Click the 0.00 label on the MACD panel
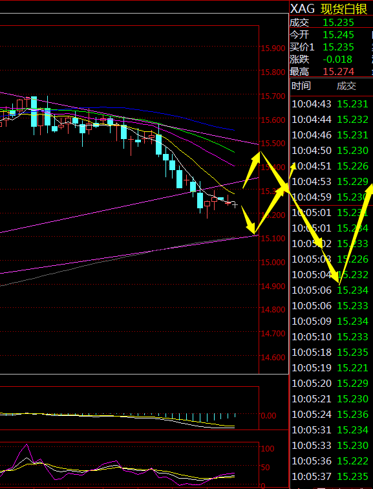 pyautogui.click(x=268, y=416)
